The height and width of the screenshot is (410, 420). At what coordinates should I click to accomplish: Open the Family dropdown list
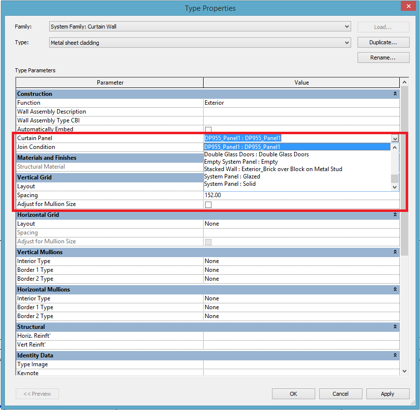[x=200, y=27]
